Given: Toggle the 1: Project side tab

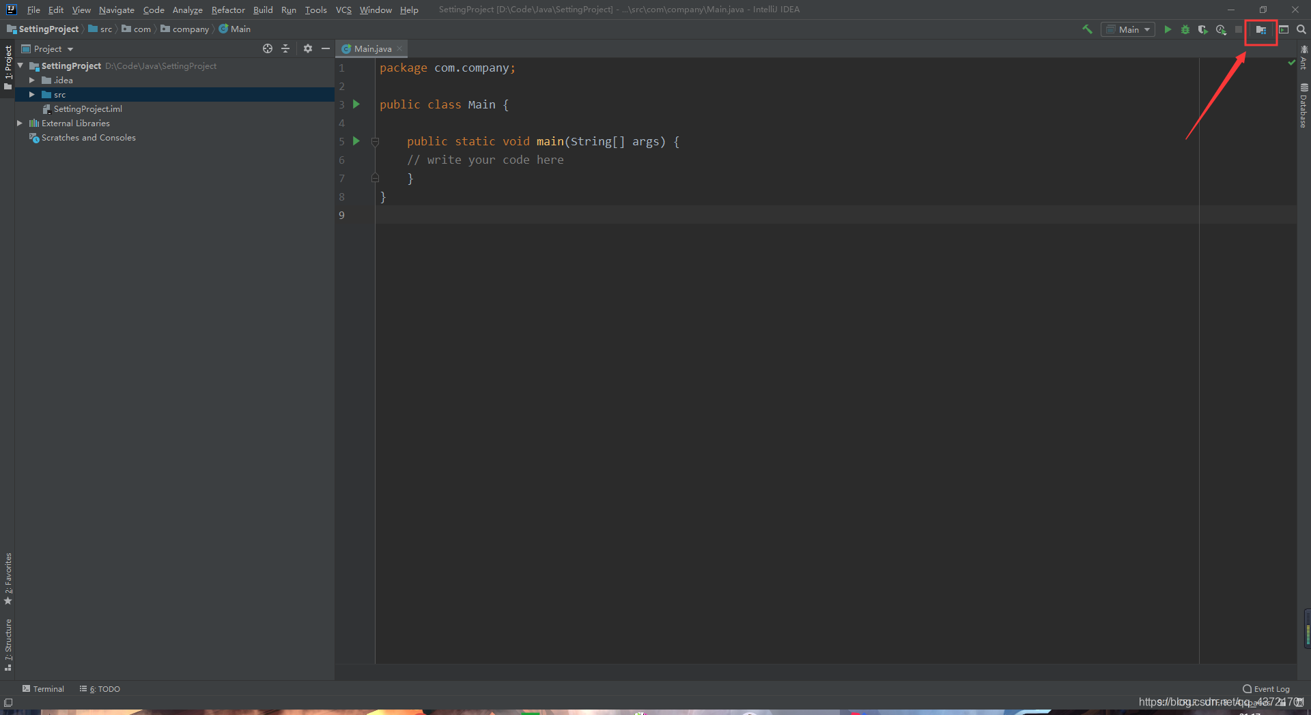Looking at the screenshot, I should point(8,68).
